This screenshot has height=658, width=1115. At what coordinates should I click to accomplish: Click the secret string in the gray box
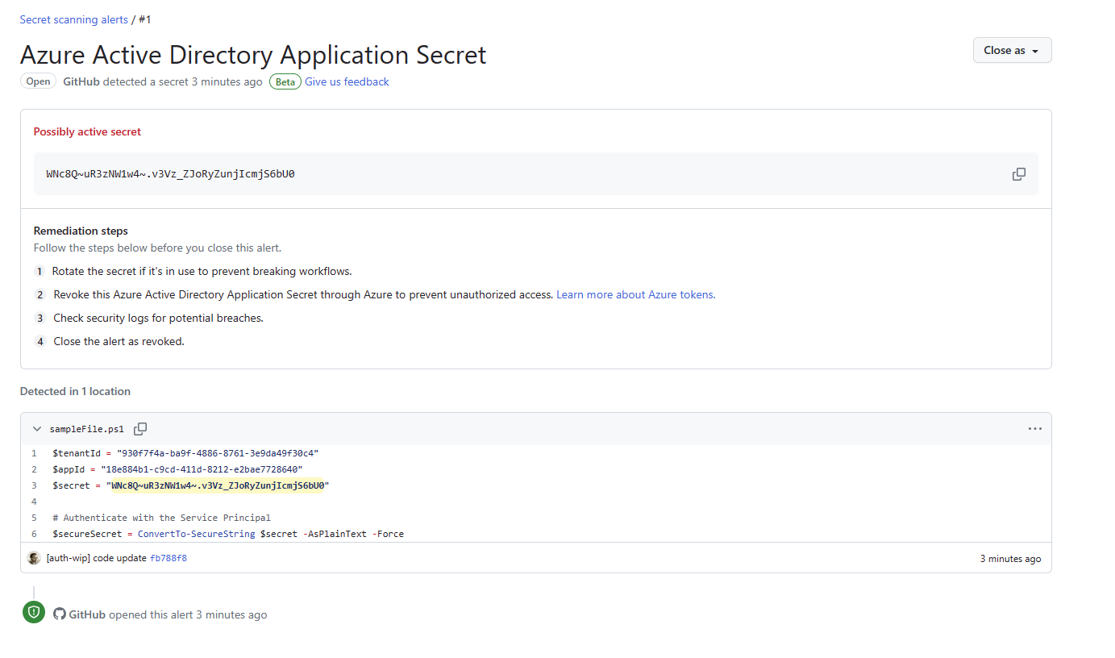point(171,173)
